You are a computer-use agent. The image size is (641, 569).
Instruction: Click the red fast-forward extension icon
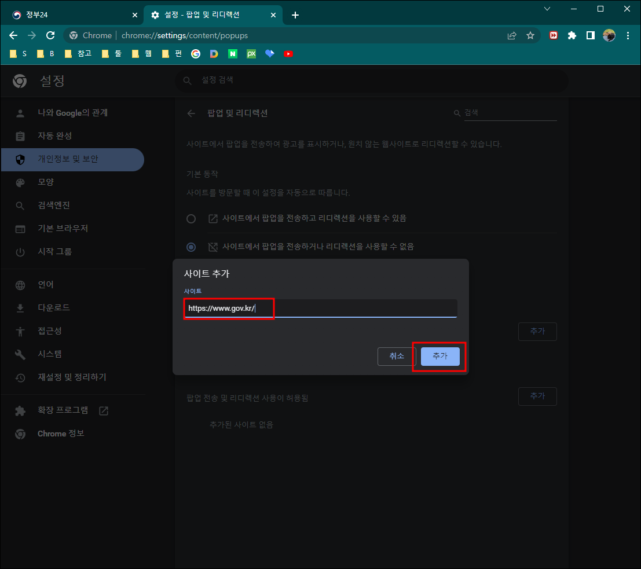point(553,35)
